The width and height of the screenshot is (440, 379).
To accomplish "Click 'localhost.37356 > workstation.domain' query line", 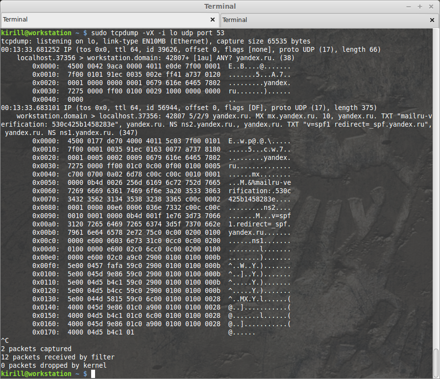I will click(x=155, y=58).
